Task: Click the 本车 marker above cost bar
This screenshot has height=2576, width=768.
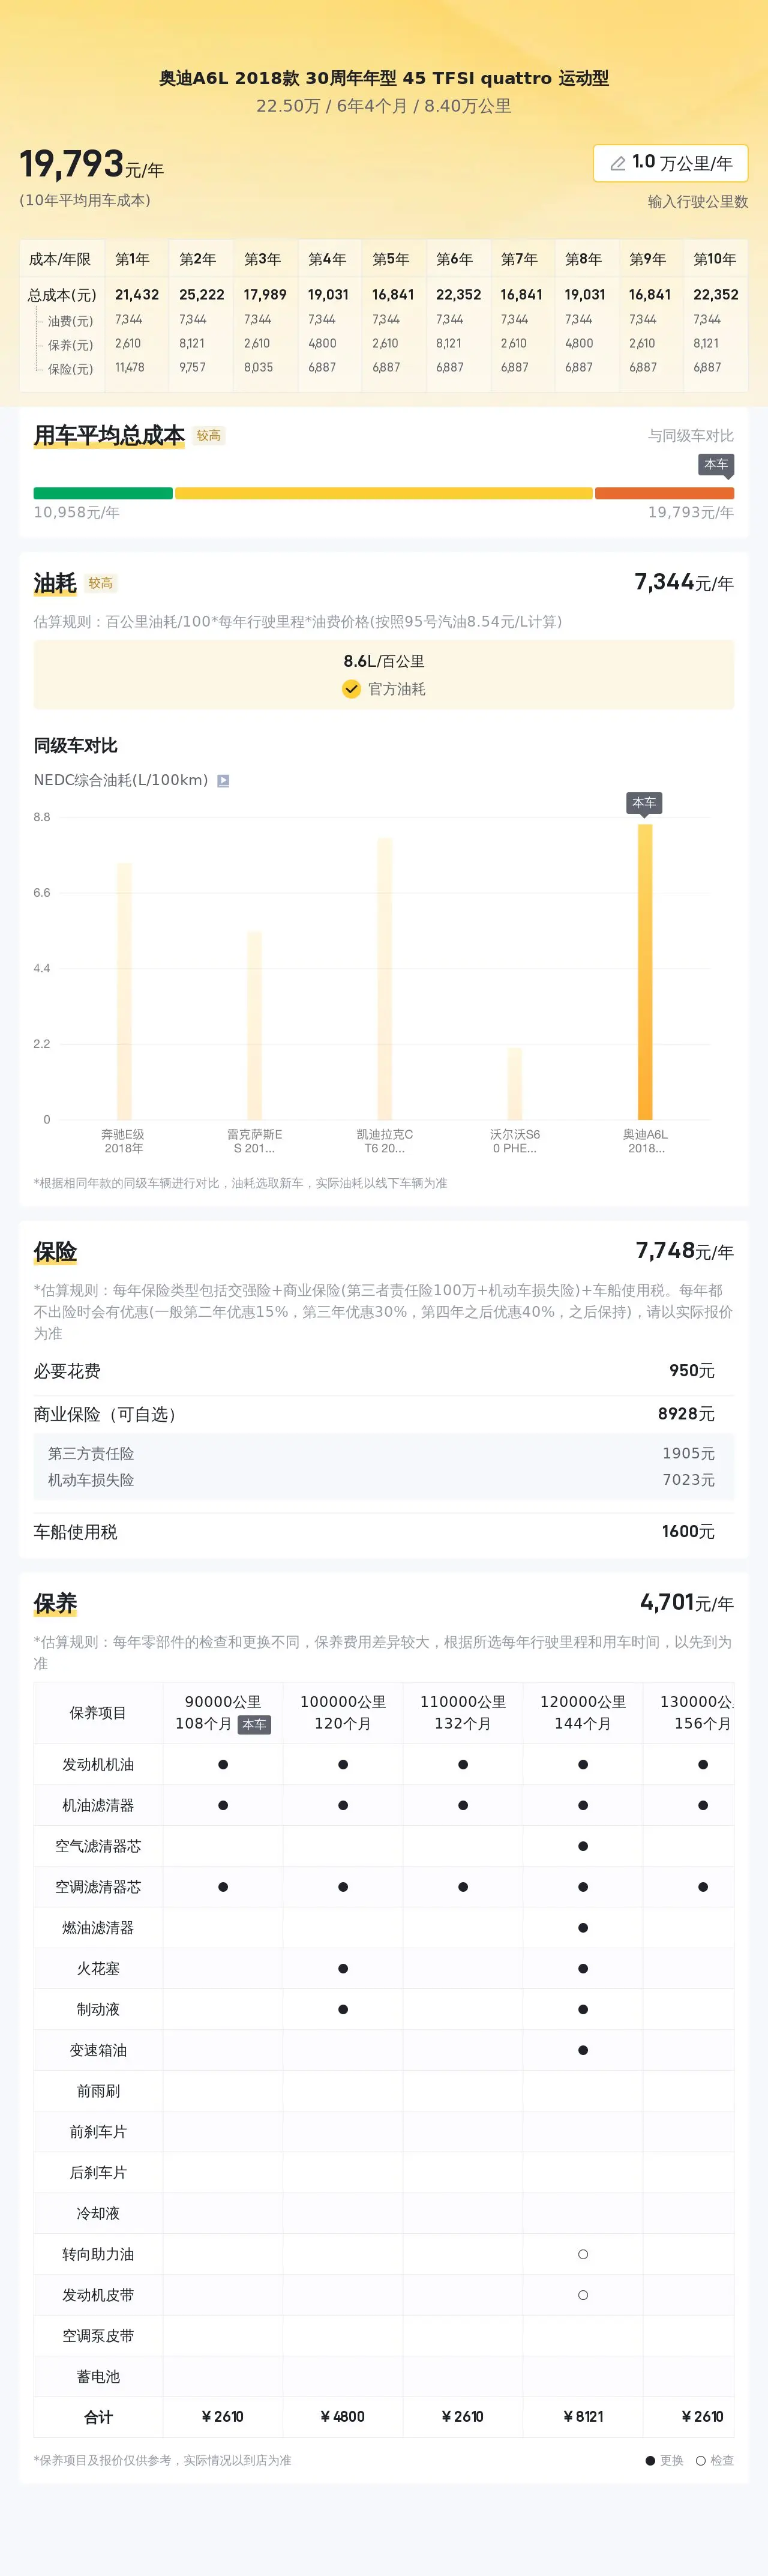Action: (716, 465)
